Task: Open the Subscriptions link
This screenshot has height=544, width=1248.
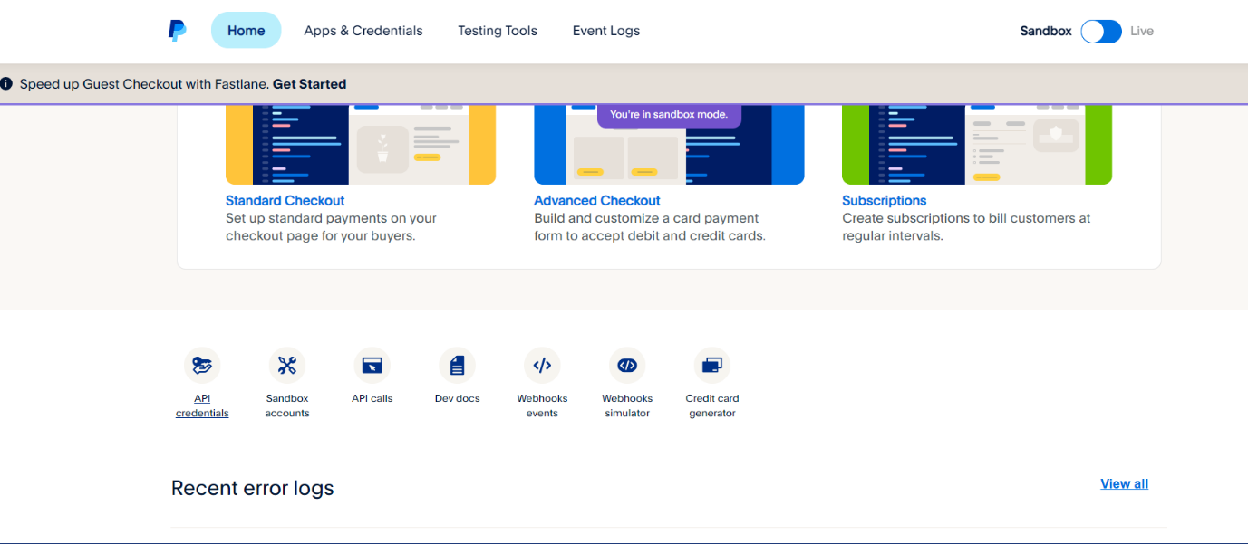Action: click(885, 201)
